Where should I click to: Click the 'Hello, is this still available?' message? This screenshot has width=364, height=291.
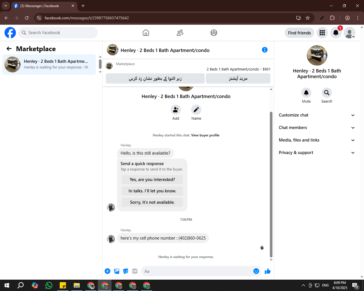coord(145,153)
